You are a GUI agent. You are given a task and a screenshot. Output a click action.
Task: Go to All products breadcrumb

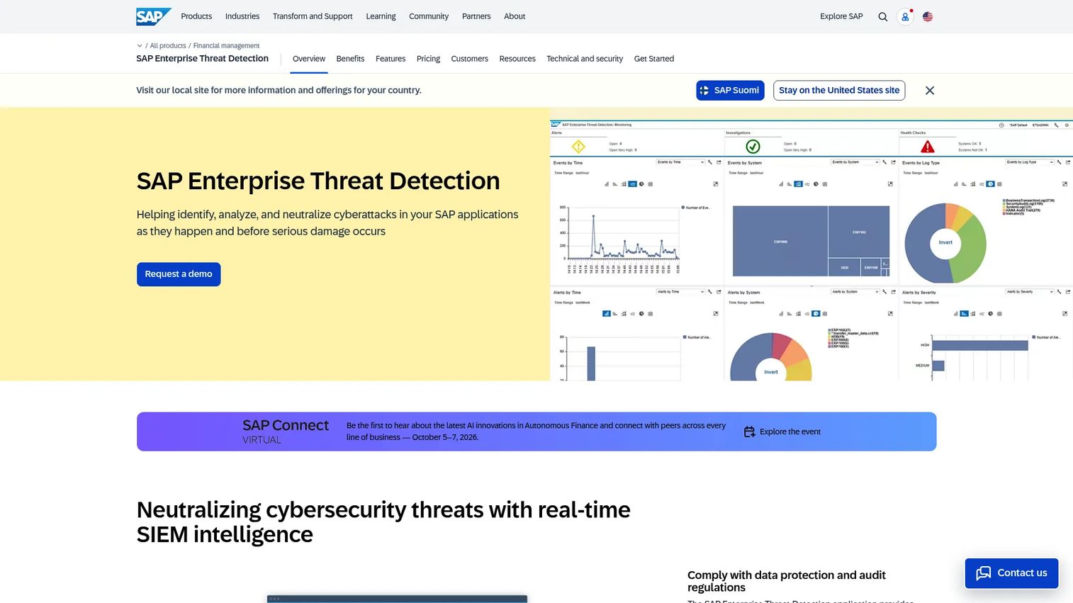(168, 46)
